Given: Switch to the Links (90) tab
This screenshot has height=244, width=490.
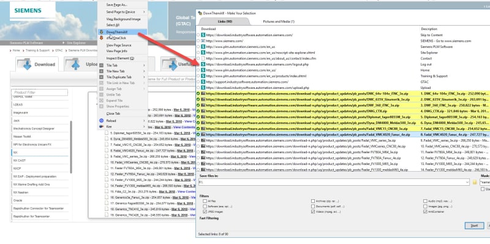Looking at the screenshot, I should (x=224, y=21).
